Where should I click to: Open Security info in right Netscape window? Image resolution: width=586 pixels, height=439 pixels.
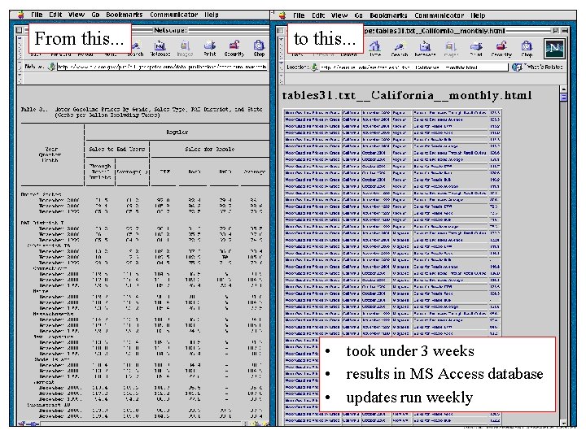[x=501, y=48]
